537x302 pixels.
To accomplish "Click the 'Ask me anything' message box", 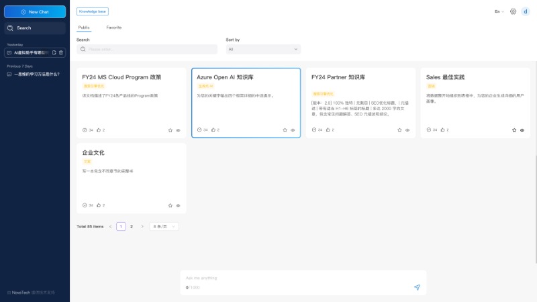I will (x=295, y=278).
